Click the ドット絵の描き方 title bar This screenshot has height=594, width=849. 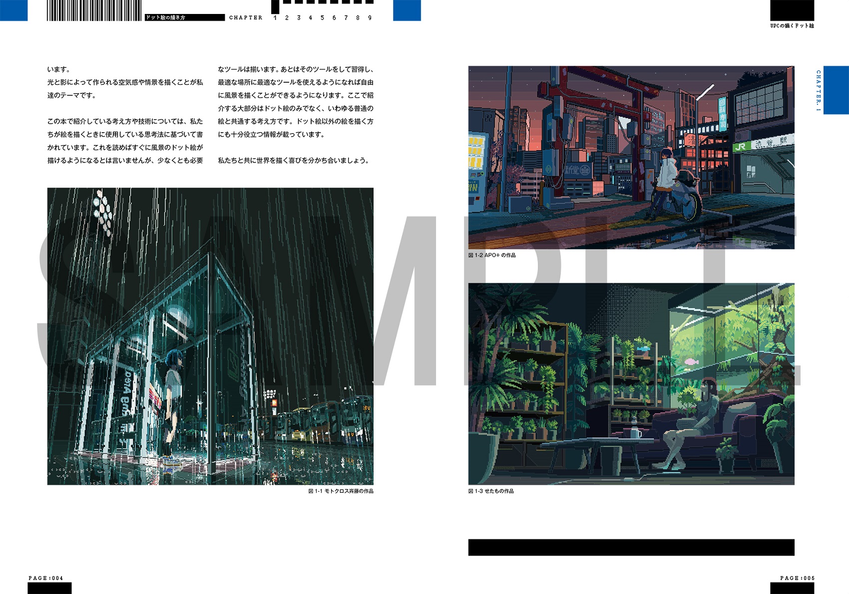pyautogui.click(x=184, y=17)
